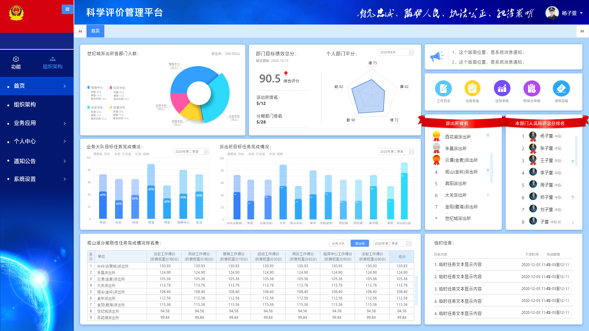Open the 领导信箱 leader mailbox icon
Viewport: 589px width, 331px height.
(x=561, y=88)
